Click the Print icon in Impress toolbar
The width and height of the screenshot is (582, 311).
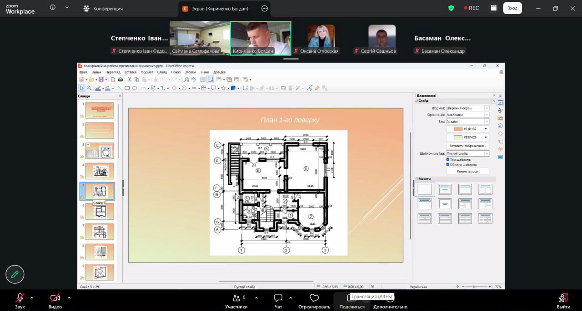point(120,79)
